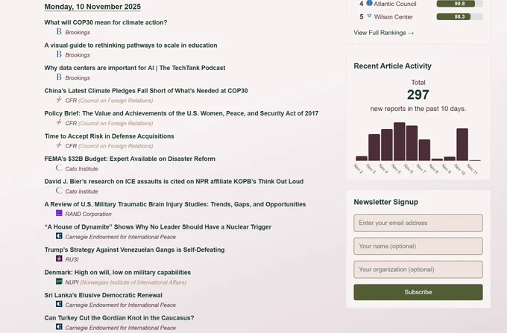Screen dimensions: 507x333
Task: Open 'FEMA's $32B Budget' article
Action: pyautogui.click(x=130, y=159)
